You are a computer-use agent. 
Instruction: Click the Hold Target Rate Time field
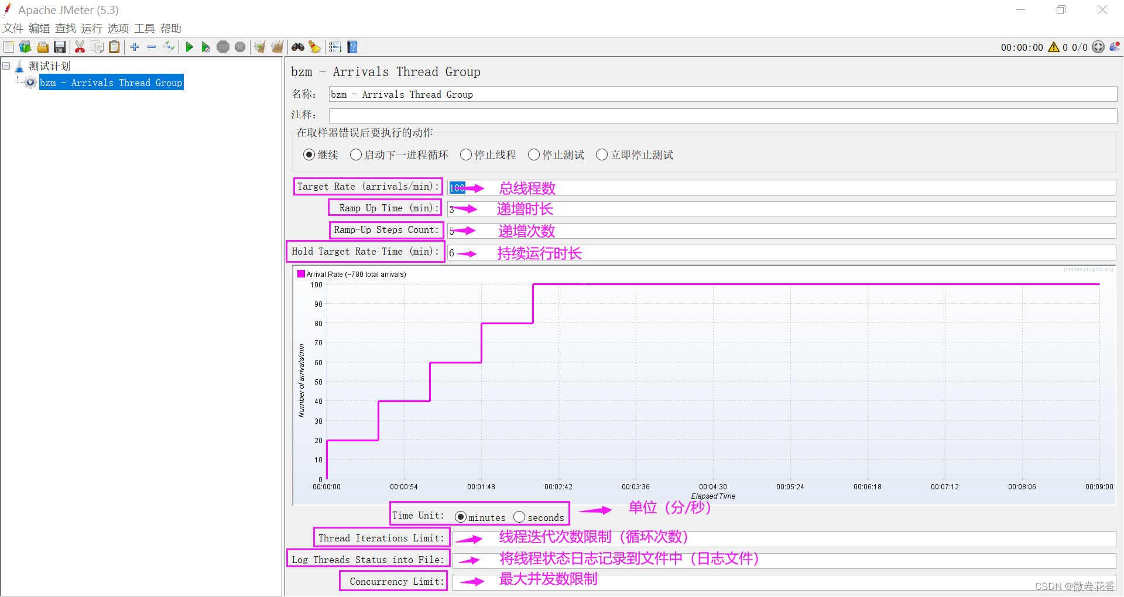pyautogui.click(x=782, y=252)
